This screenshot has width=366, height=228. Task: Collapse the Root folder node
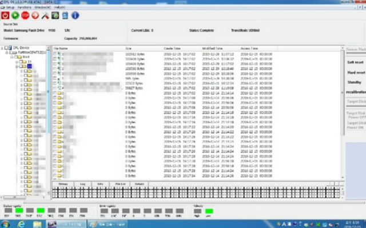click(11, 57)
